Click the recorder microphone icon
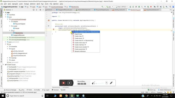175x98 pixels. (x=93, y=83)
